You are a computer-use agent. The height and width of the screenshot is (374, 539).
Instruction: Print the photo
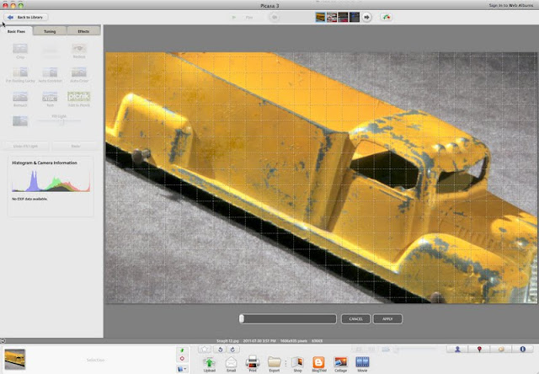[253, 364]
